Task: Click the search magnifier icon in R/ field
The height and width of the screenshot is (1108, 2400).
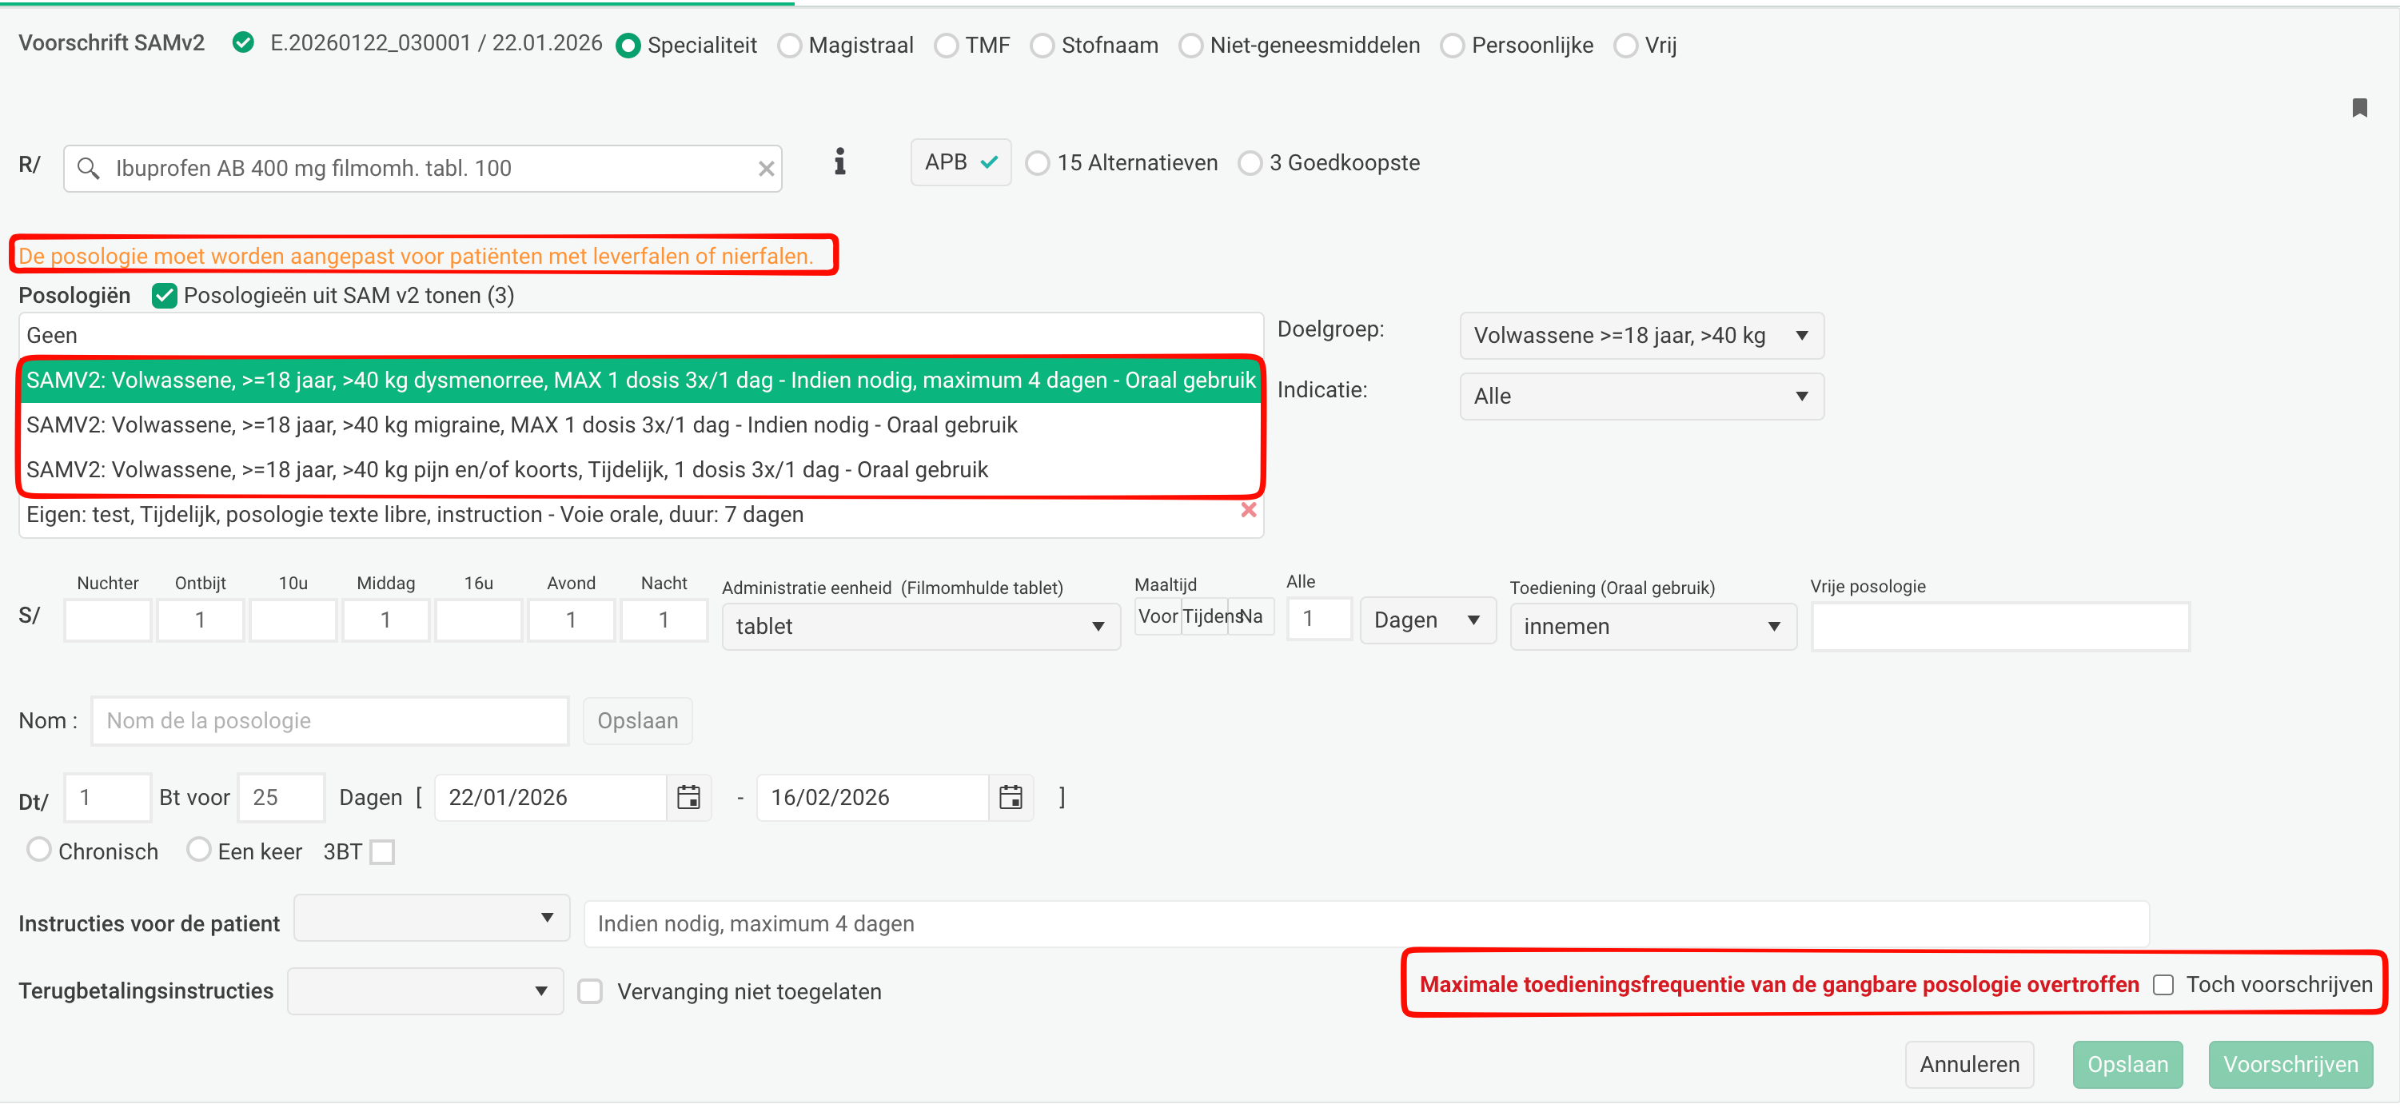Action: (89, 169)
